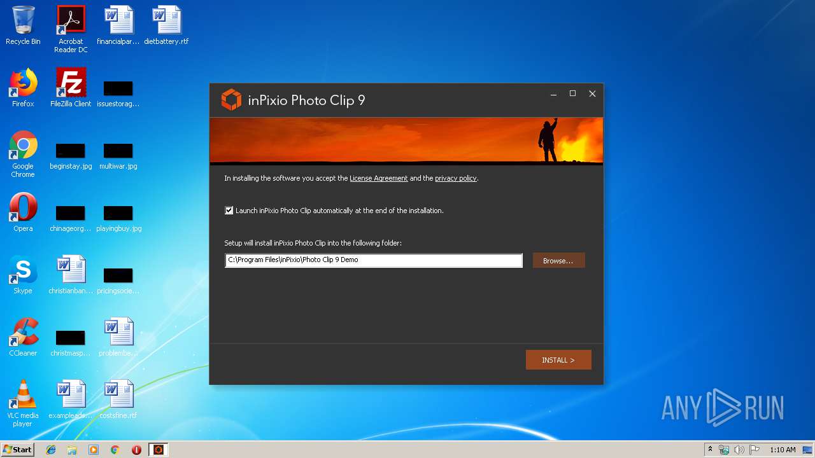This screenshot has width=815, height=458.
Task: Select VLC media player desktop shortcut
Action: [23, 403]
